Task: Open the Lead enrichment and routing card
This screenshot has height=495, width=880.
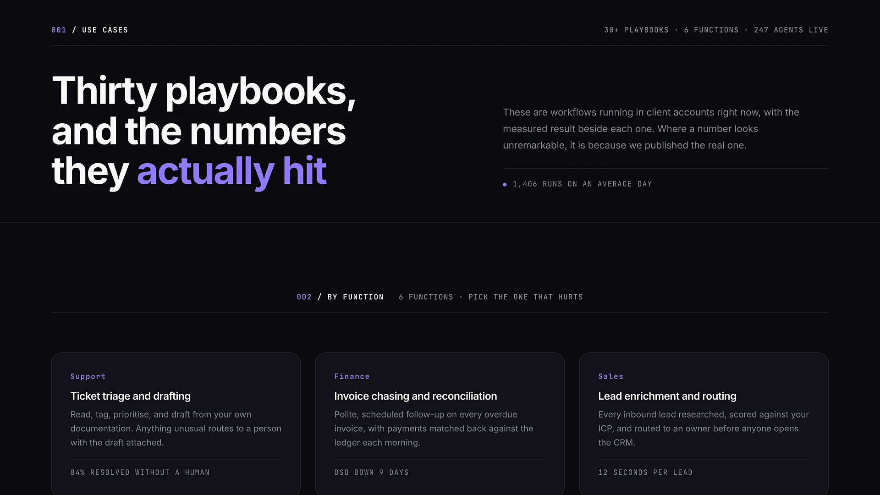Action: pos(704,423)
